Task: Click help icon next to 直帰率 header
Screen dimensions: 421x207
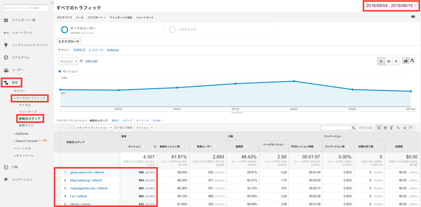Action: coord(246,146)
